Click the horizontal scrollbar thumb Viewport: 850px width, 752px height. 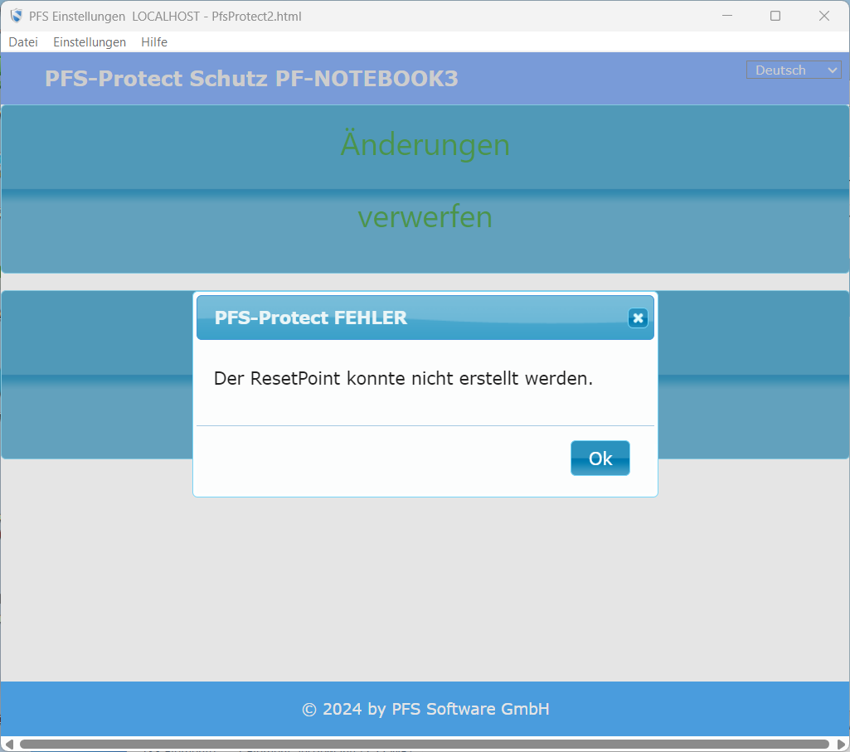[425, 744]
